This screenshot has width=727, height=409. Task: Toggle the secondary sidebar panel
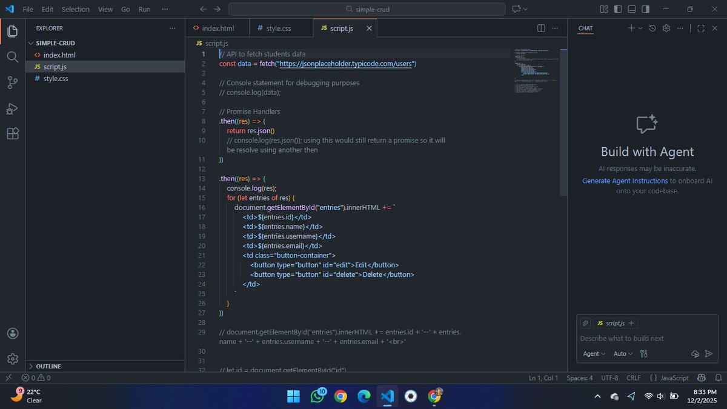point(644,8)
